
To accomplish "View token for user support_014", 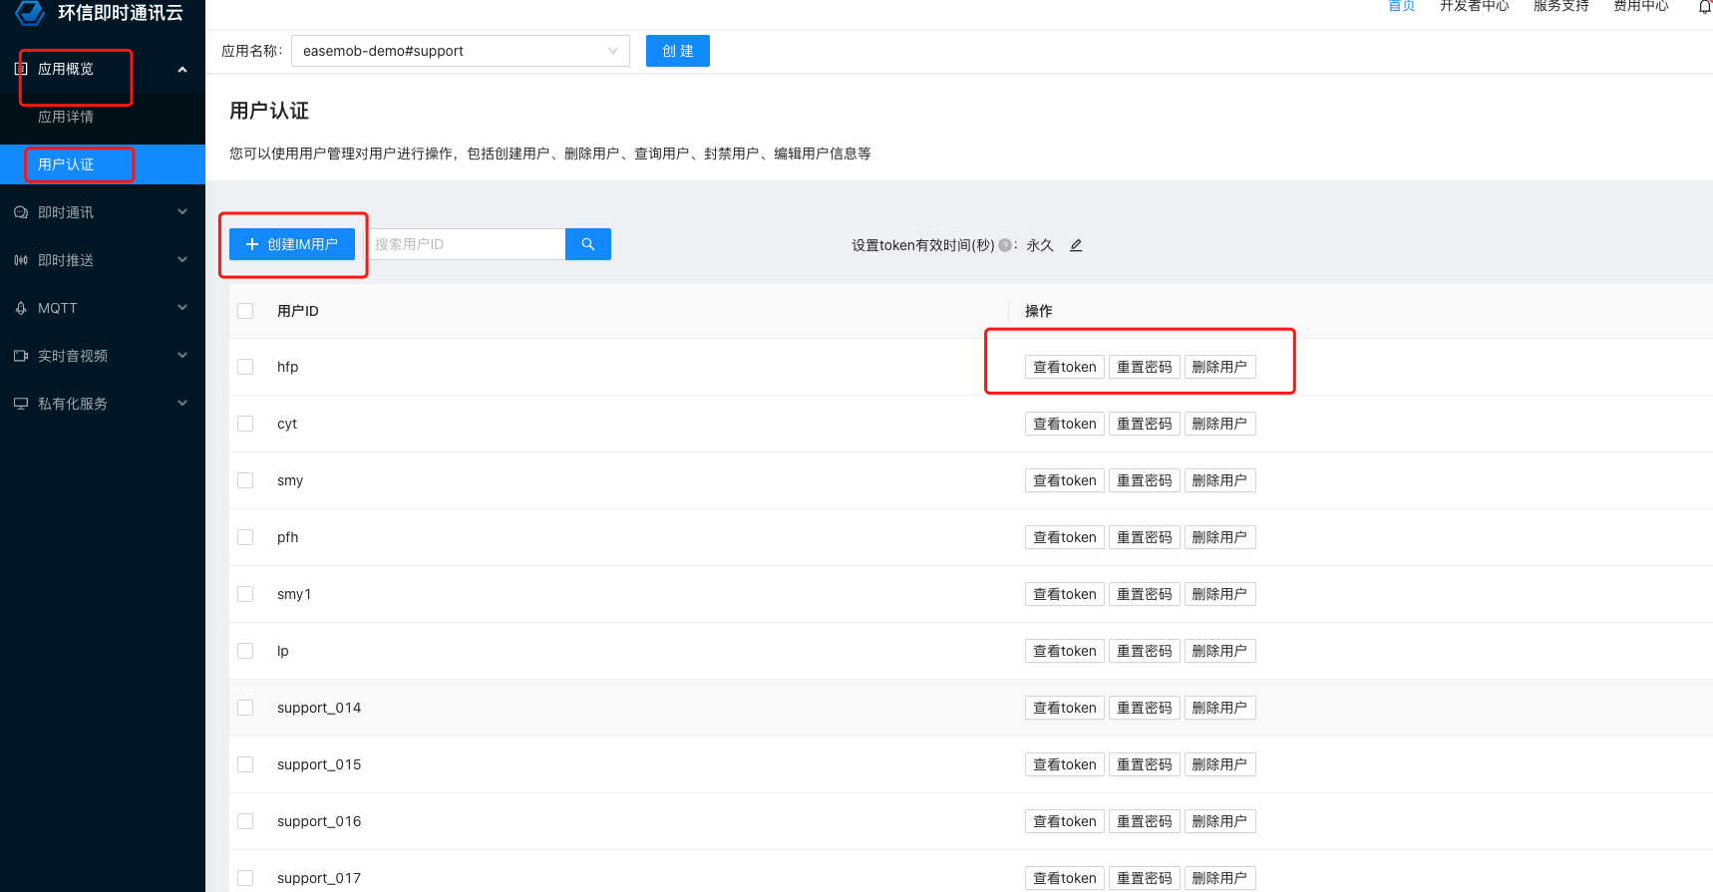I will (x=1065, y=708).
